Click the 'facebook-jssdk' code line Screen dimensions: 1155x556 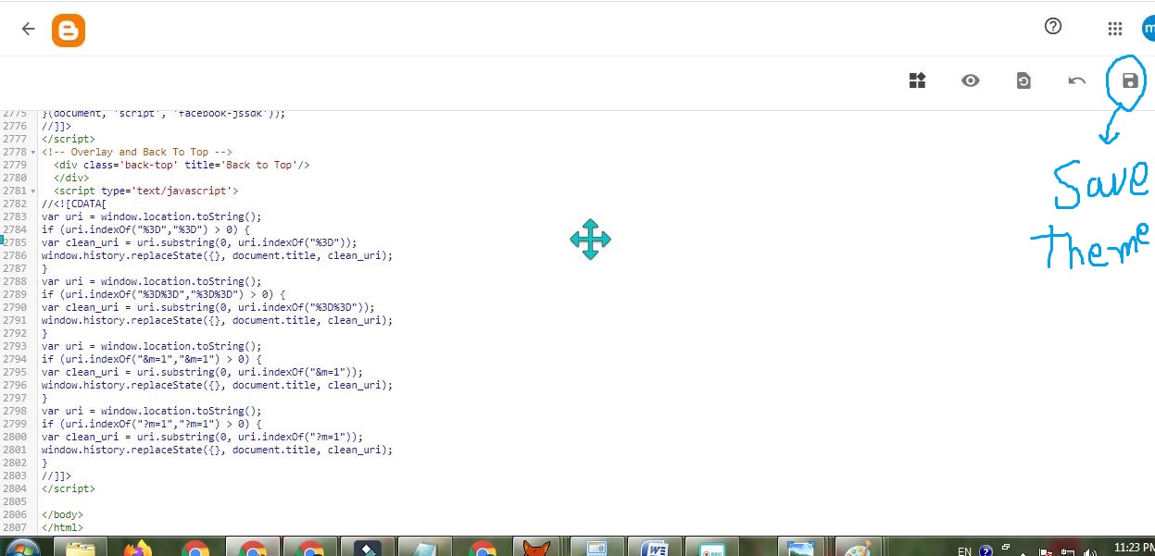point(164,113)
